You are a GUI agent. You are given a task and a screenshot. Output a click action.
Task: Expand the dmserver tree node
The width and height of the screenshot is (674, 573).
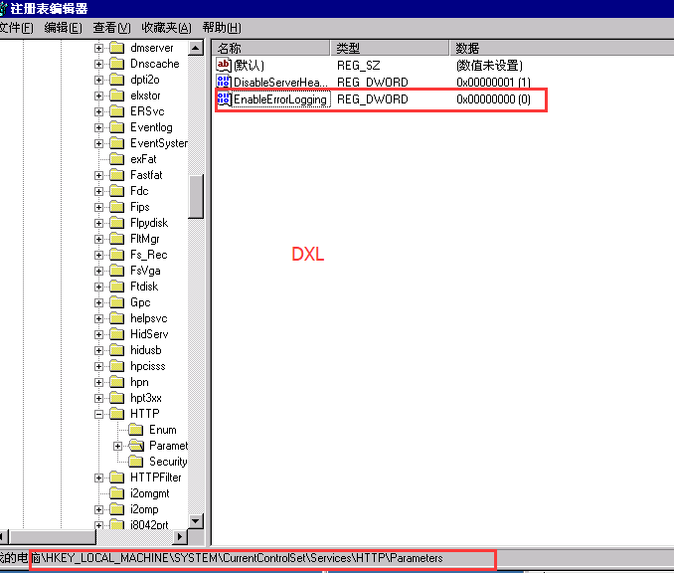point(98,48)
